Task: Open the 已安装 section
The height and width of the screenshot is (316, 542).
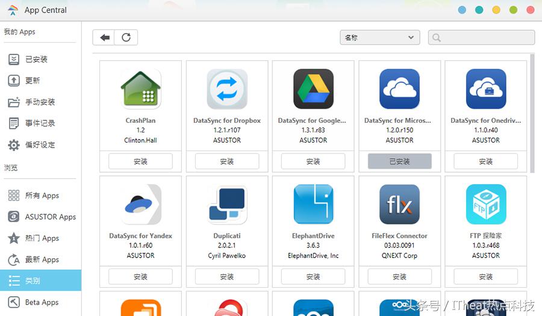Action: tap(41, 60)
